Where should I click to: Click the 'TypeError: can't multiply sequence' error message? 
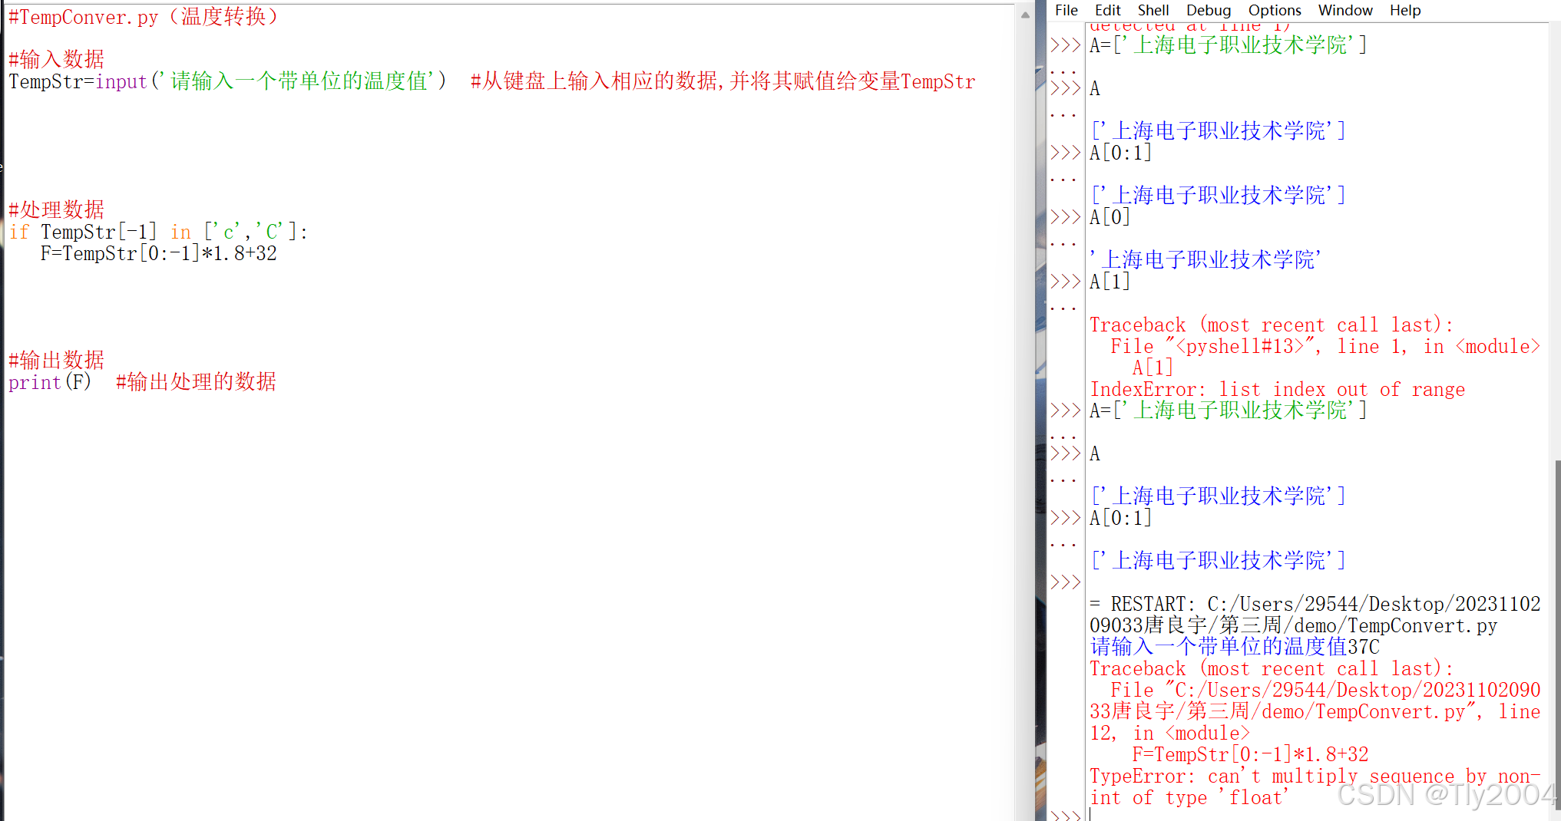click(1315, 786)
